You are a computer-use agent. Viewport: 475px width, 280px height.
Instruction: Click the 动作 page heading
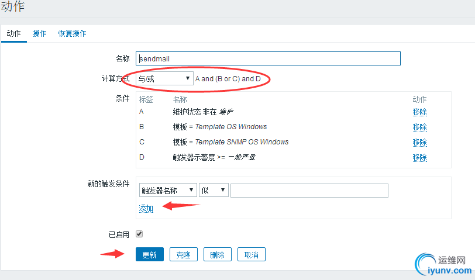[13, 7]
